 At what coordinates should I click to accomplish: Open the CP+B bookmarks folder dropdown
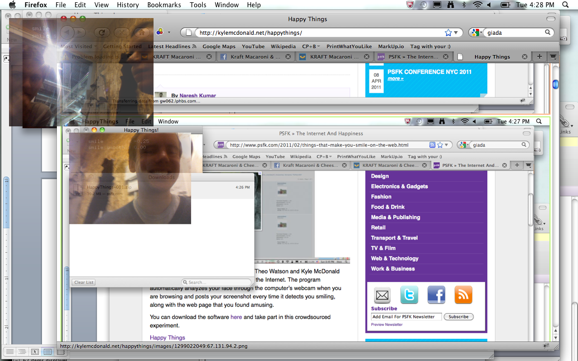(311, 46)
